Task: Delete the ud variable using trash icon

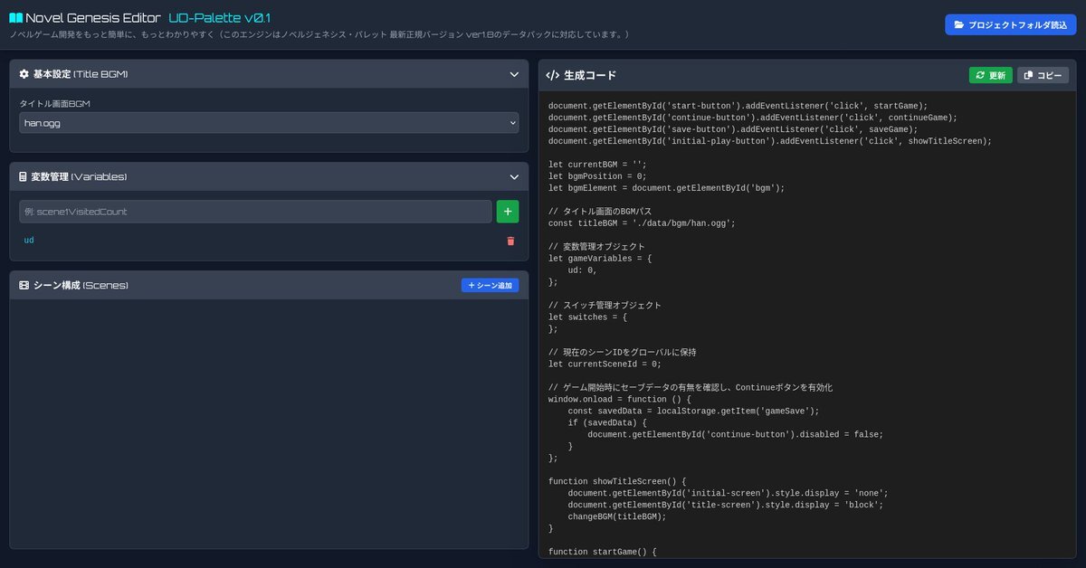Action: 510,241
